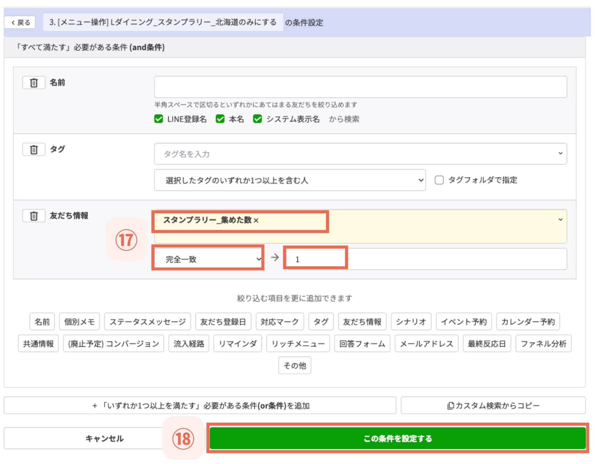Select the value field containing 1

tap(315, 258)
